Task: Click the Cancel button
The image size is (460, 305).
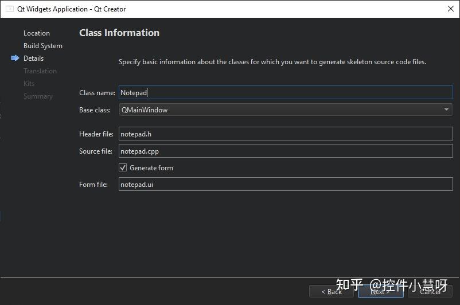Action: click(430, 291)
